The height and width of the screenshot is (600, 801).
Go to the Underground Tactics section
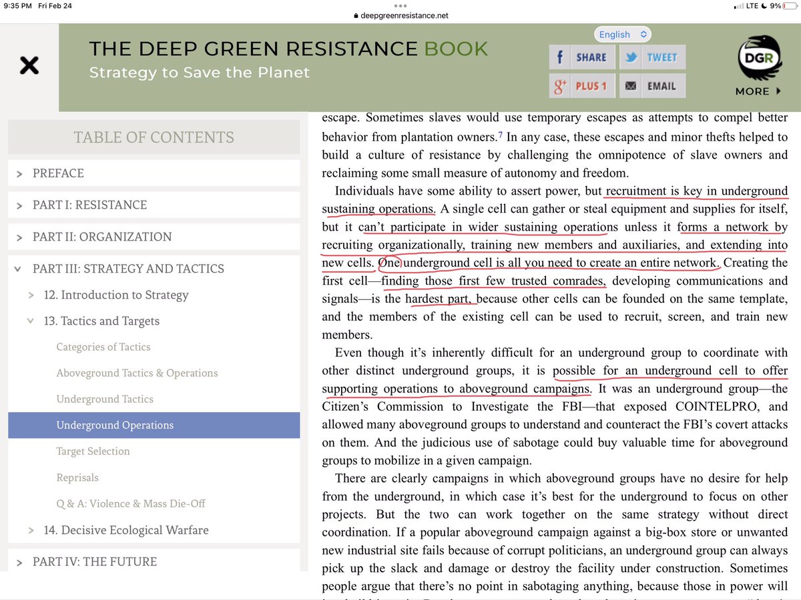(x=105, y=399)
